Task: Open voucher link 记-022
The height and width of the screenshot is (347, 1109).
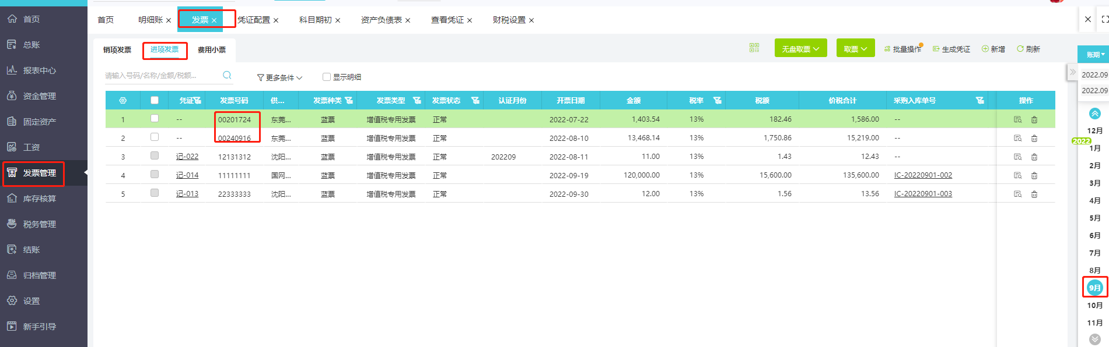Action: pyautogui.click(x=187, y=157)
